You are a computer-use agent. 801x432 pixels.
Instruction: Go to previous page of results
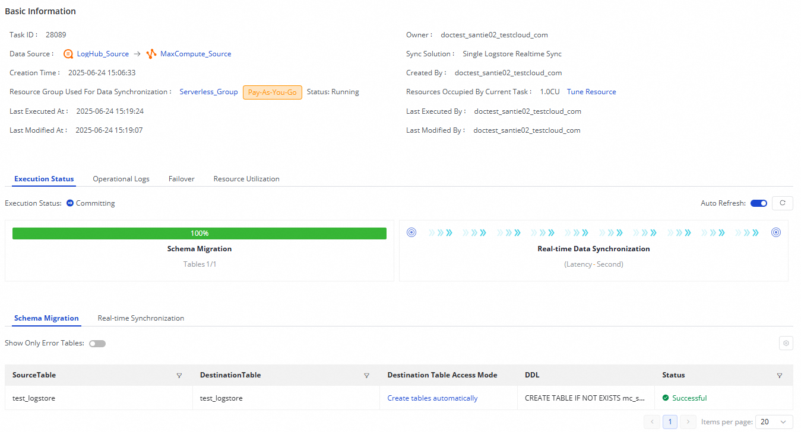[x=652, y=422]
